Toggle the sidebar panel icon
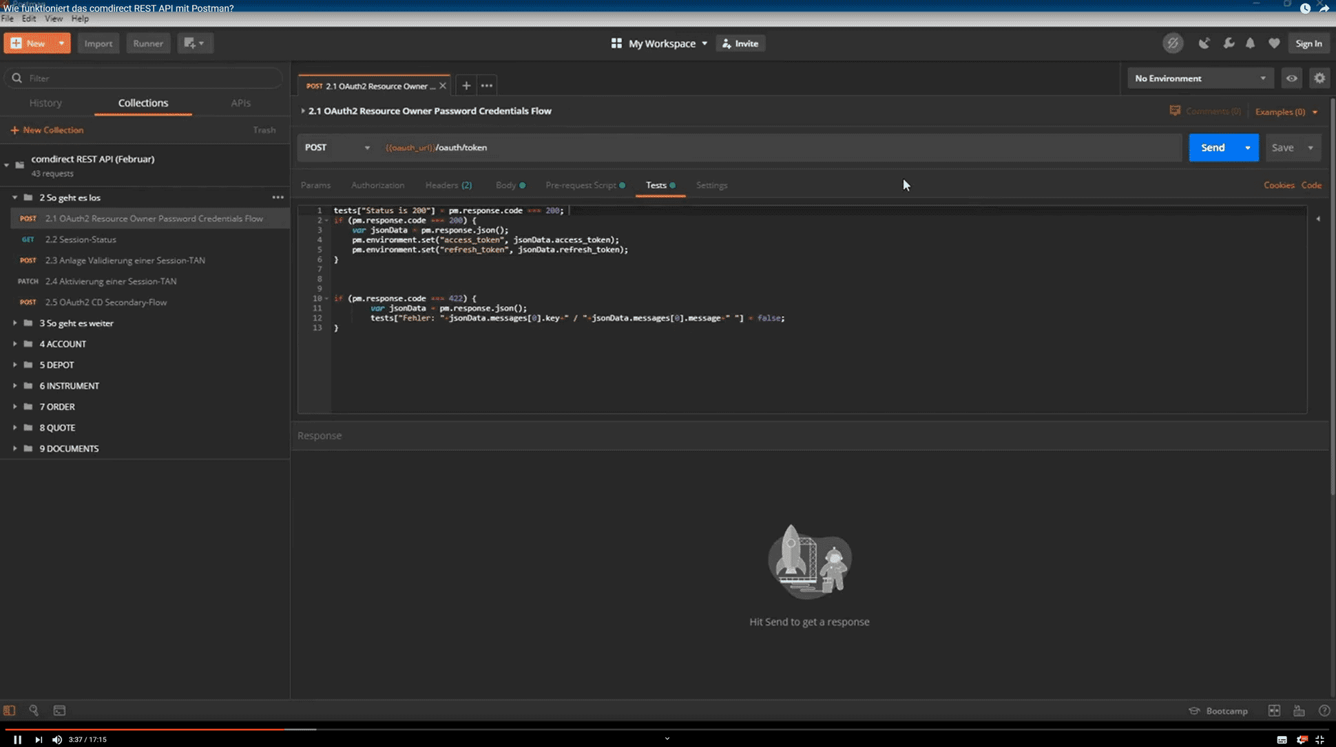The width and height of the screenshot is (1336, 747). pos(10,711)
